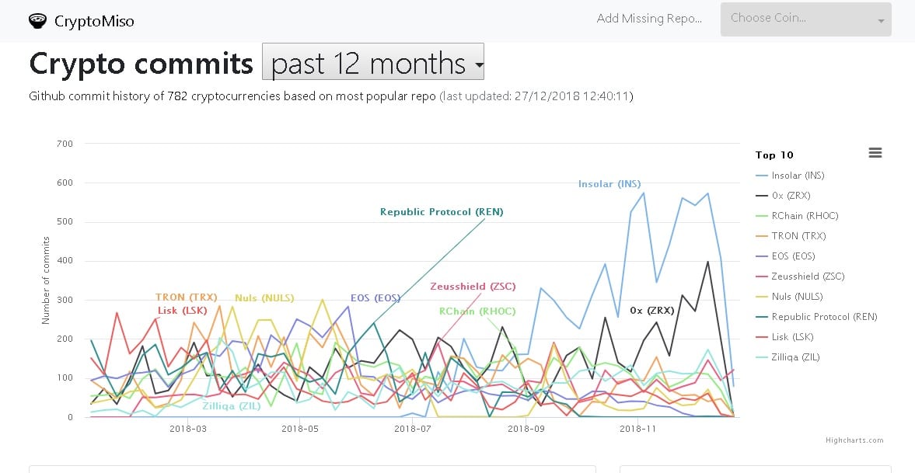Image resolution: width=915 pixels, height=473 pixels.
Task: Expand the past 12 months period selector
Action: pyautogui.click(x=373, y=62)
